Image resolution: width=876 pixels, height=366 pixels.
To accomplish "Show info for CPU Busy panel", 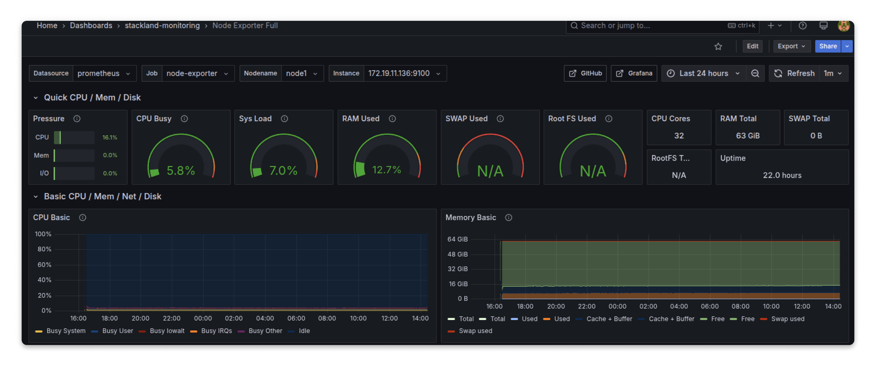I will [184, 119].
